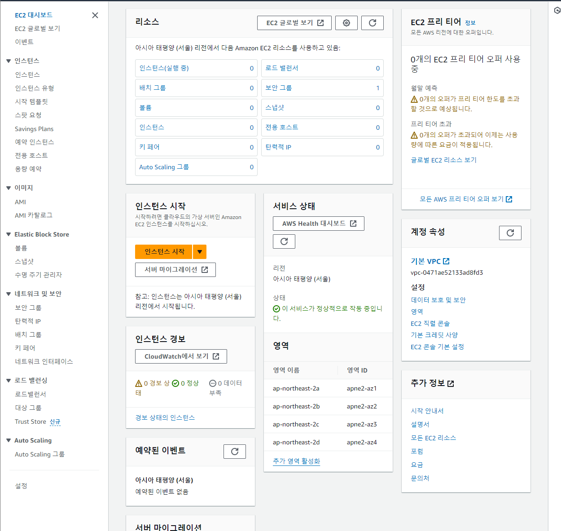Screen dimensions: 561x531
Task: Click the EC2 글로벌 보기 button
Action: coord(294,23)
